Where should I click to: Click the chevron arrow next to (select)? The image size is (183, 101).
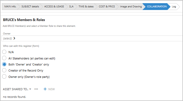tap(14, 38)
